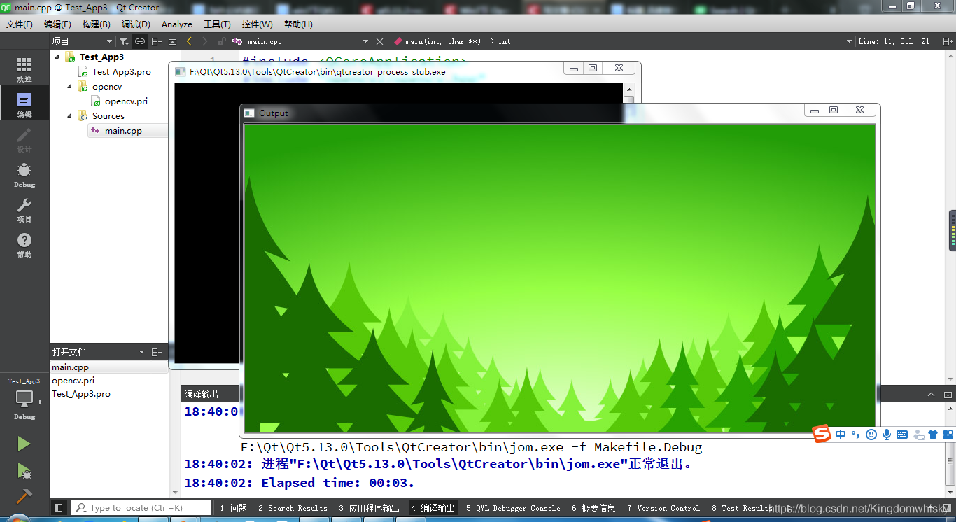
Task: Switch to 2 Search Results tab
Action: (293, 508)
